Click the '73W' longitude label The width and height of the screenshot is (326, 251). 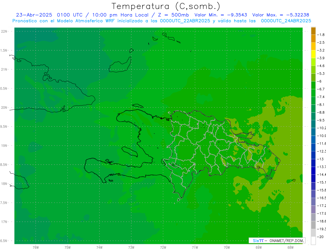[x=131, y=247]
